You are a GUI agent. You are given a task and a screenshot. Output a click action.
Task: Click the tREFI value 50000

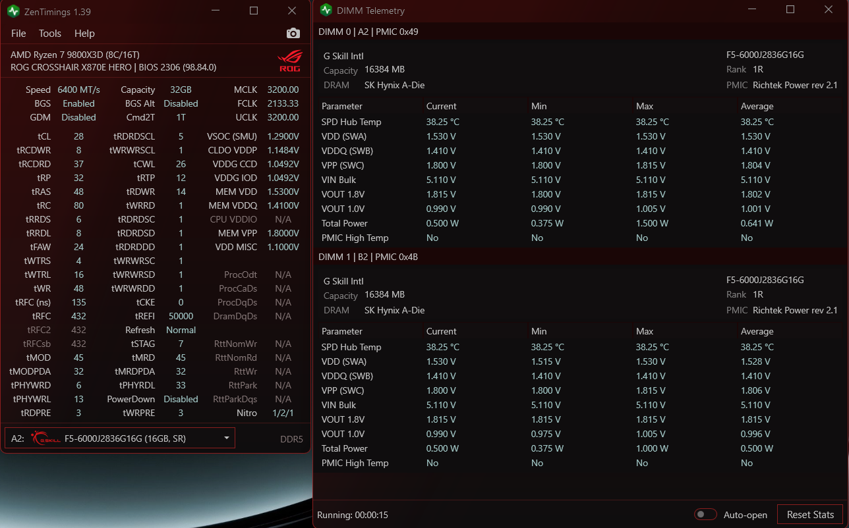pos(181,316)
